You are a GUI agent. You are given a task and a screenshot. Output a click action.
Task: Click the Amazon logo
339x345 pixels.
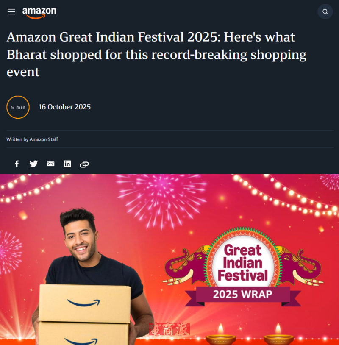point(39,13)
